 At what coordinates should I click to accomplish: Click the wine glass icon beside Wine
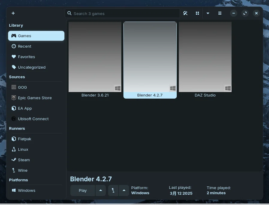(14, 170)
